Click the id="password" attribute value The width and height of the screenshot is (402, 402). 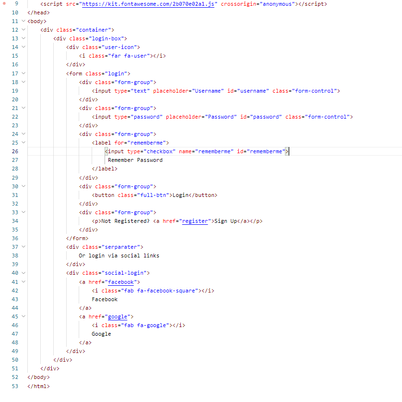(266, 117)
